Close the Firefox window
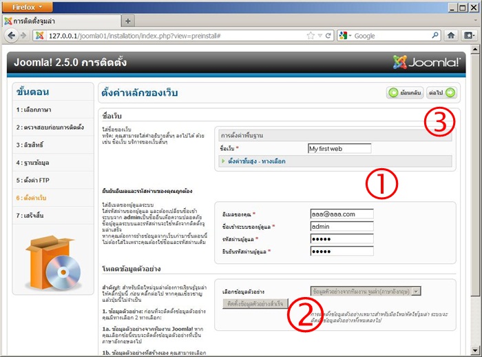 pos(474,8)
